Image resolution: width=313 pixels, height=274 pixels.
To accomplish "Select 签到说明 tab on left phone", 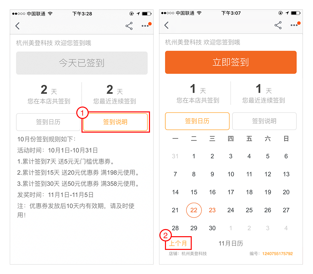I will coord(115,122).
